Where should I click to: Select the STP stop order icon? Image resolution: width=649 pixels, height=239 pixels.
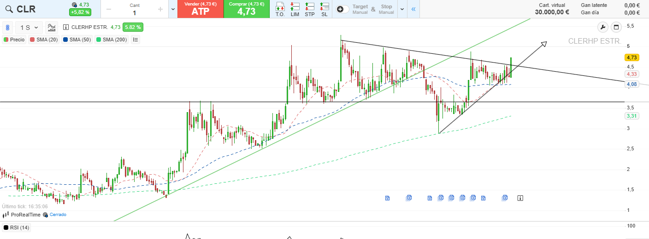[310, 9]
